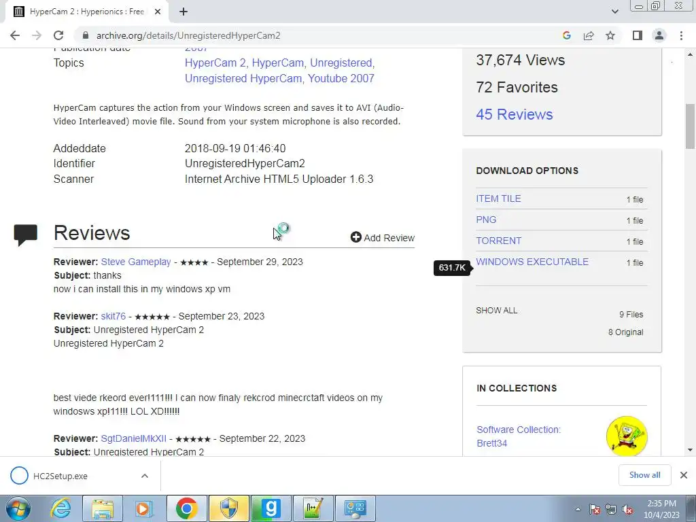Open reviewer SgtDanielMkXII's profile
The height and width of the screenshot is (522, 696).
[134, 438]
